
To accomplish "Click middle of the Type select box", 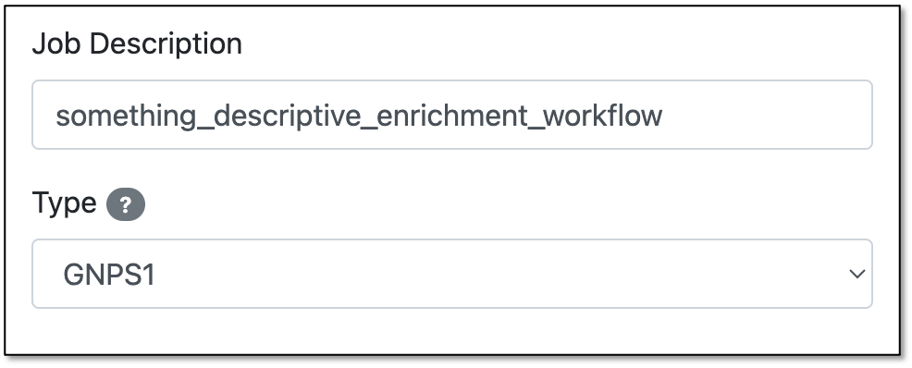I will click(x=452, y=274).
